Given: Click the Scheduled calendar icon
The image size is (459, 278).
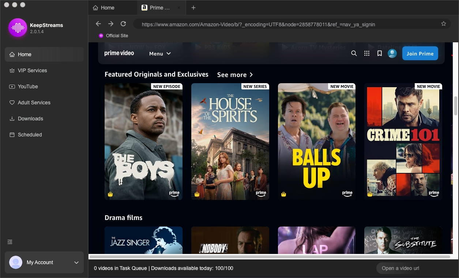Looking at the screenshot, I should [12, 135].
